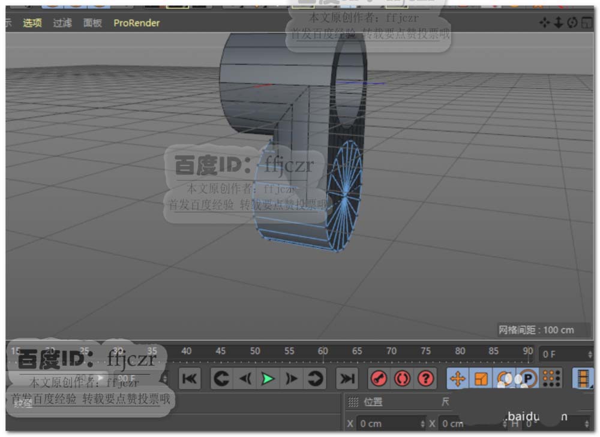Click frame 75 on the timeline ruler

coord(425,351)
